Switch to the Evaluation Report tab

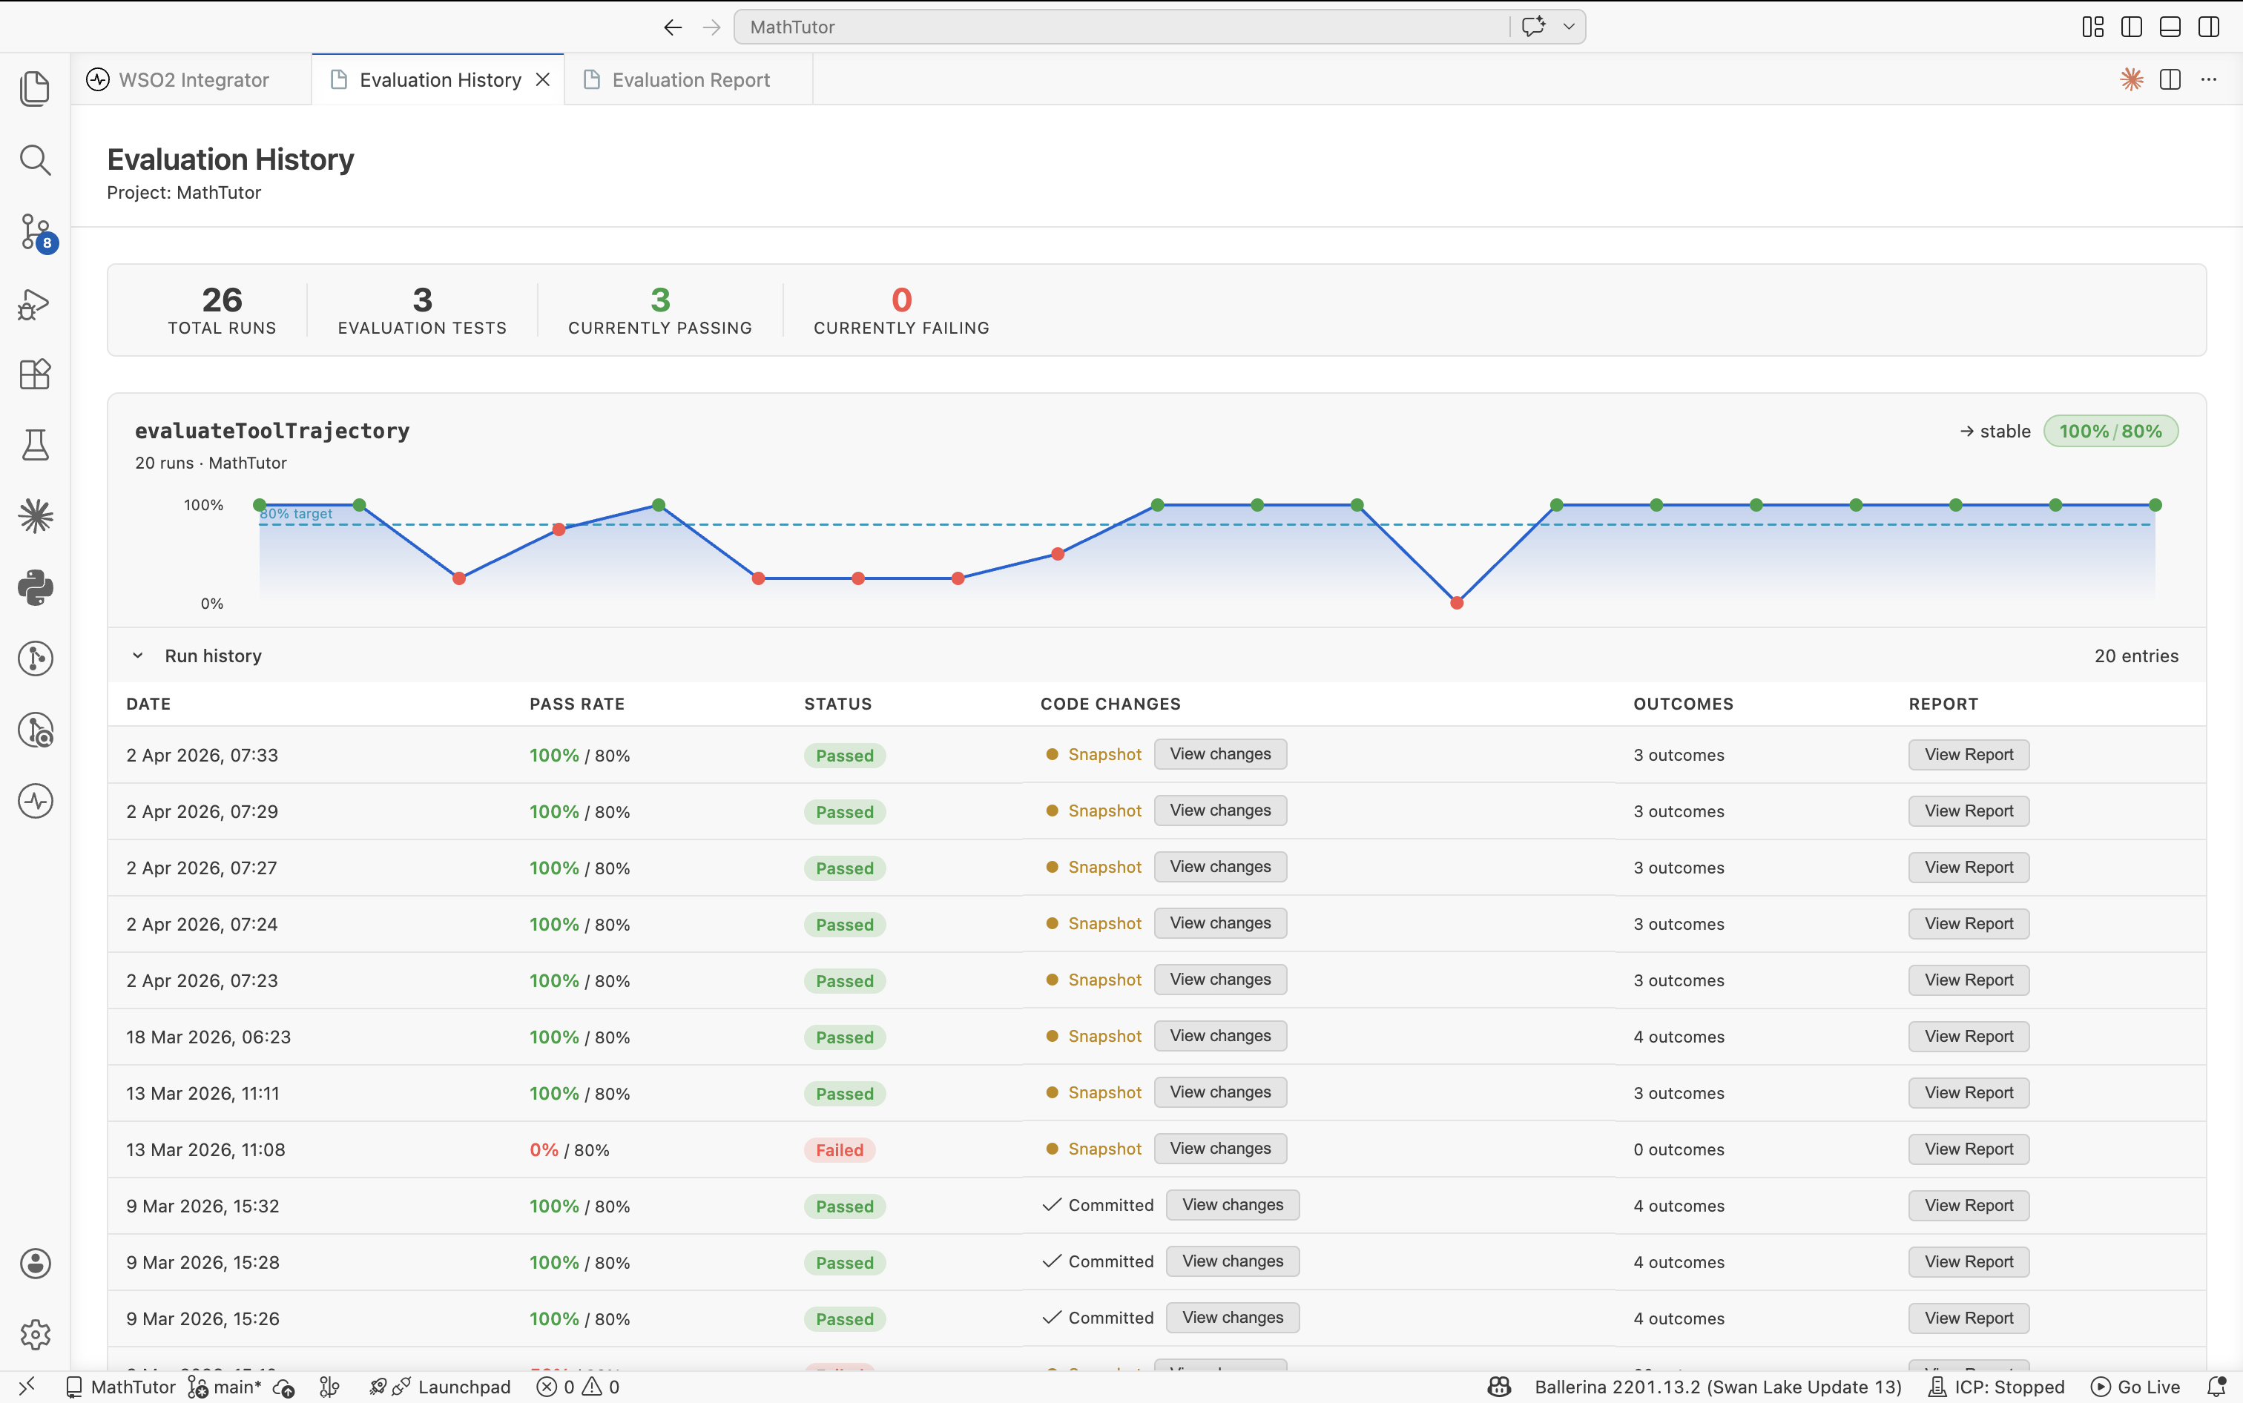click(690, 80)
